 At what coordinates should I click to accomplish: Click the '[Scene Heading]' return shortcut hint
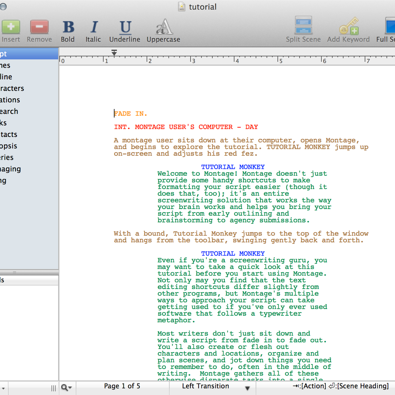tap(359, 386)
